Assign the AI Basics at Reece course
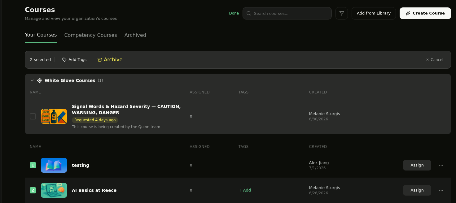The image size is (456, 203). click(x=417, y=190)
